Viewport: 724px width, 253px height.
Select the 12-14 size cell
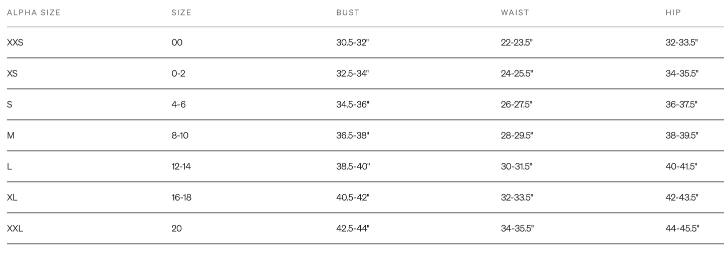click(181, 166)
